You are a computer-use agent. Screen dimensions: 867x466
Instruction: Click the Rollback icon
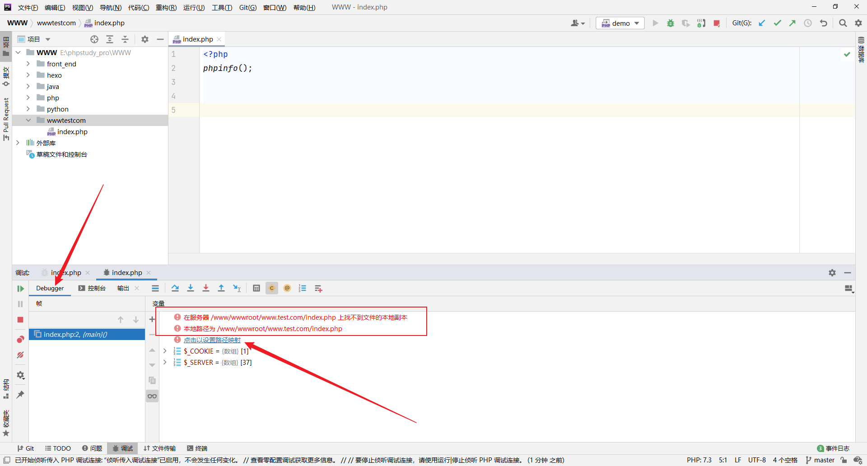[824, 23]
